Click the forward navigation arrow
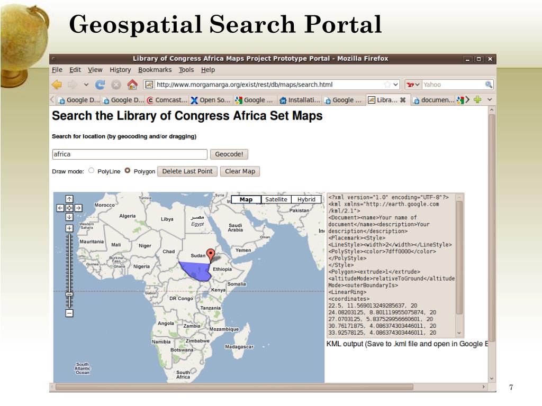This screenshot has width=542, height=406. [73, 85]
